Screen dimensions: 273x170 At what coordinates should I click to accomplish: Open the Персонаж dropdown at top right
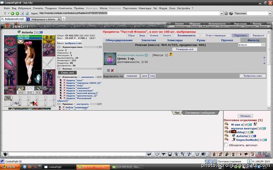(270, 13)
